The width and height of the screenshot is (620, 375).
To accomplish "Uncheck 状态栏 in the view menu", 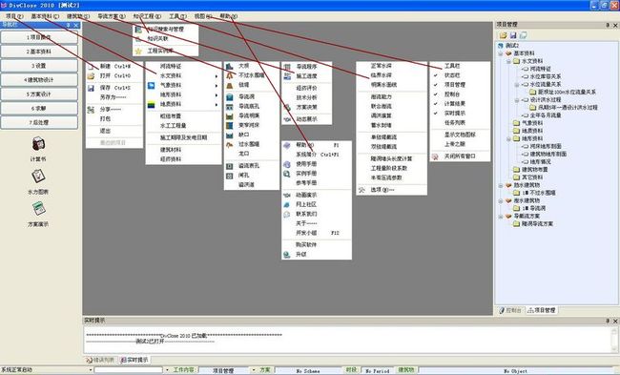I will pos(436,75).
